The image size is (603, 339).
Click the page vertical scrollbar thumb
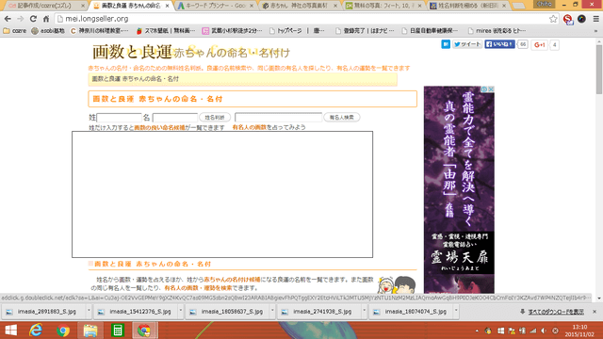(x=599, y=69)
